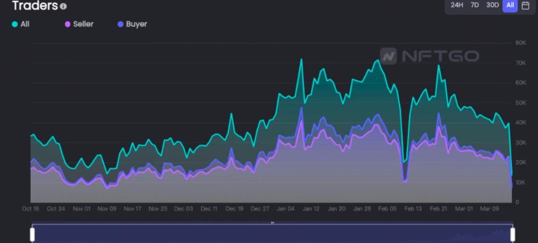The image size is (538, 243).
Task: Open the calendar date picker icon
Action: click(525, 5)
